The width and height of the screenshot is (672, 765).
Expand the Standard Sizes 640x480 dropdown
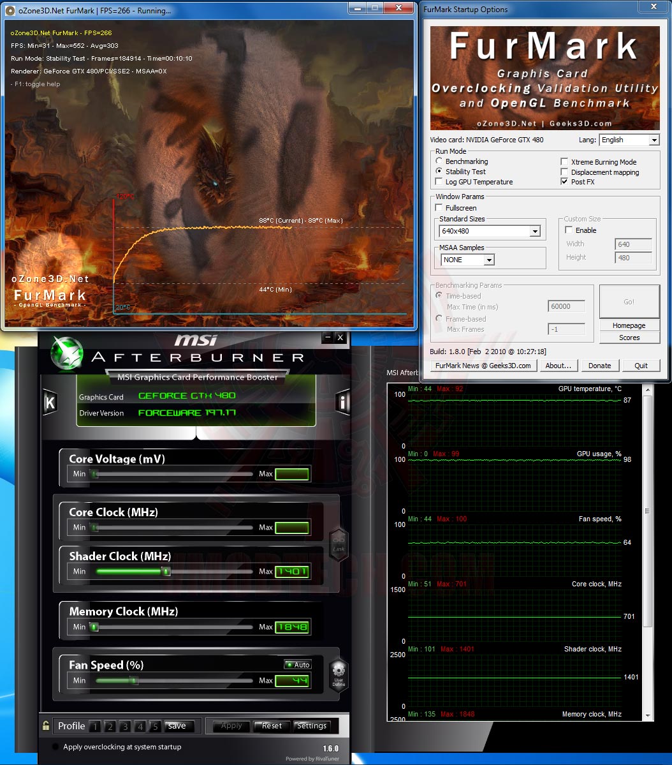point(490,231)
